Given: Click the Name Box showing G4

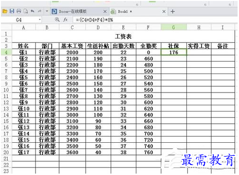Looking at the screenshot, I should 19,20.
